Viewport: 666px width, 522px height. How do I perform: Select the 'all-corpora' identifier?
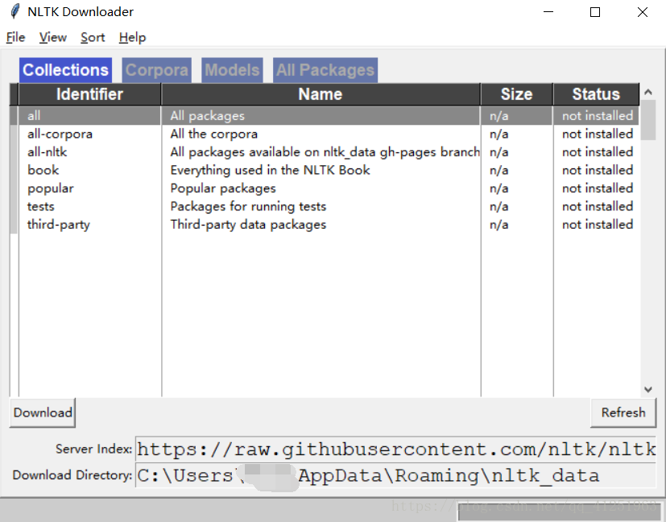click(x=60, y=134)
